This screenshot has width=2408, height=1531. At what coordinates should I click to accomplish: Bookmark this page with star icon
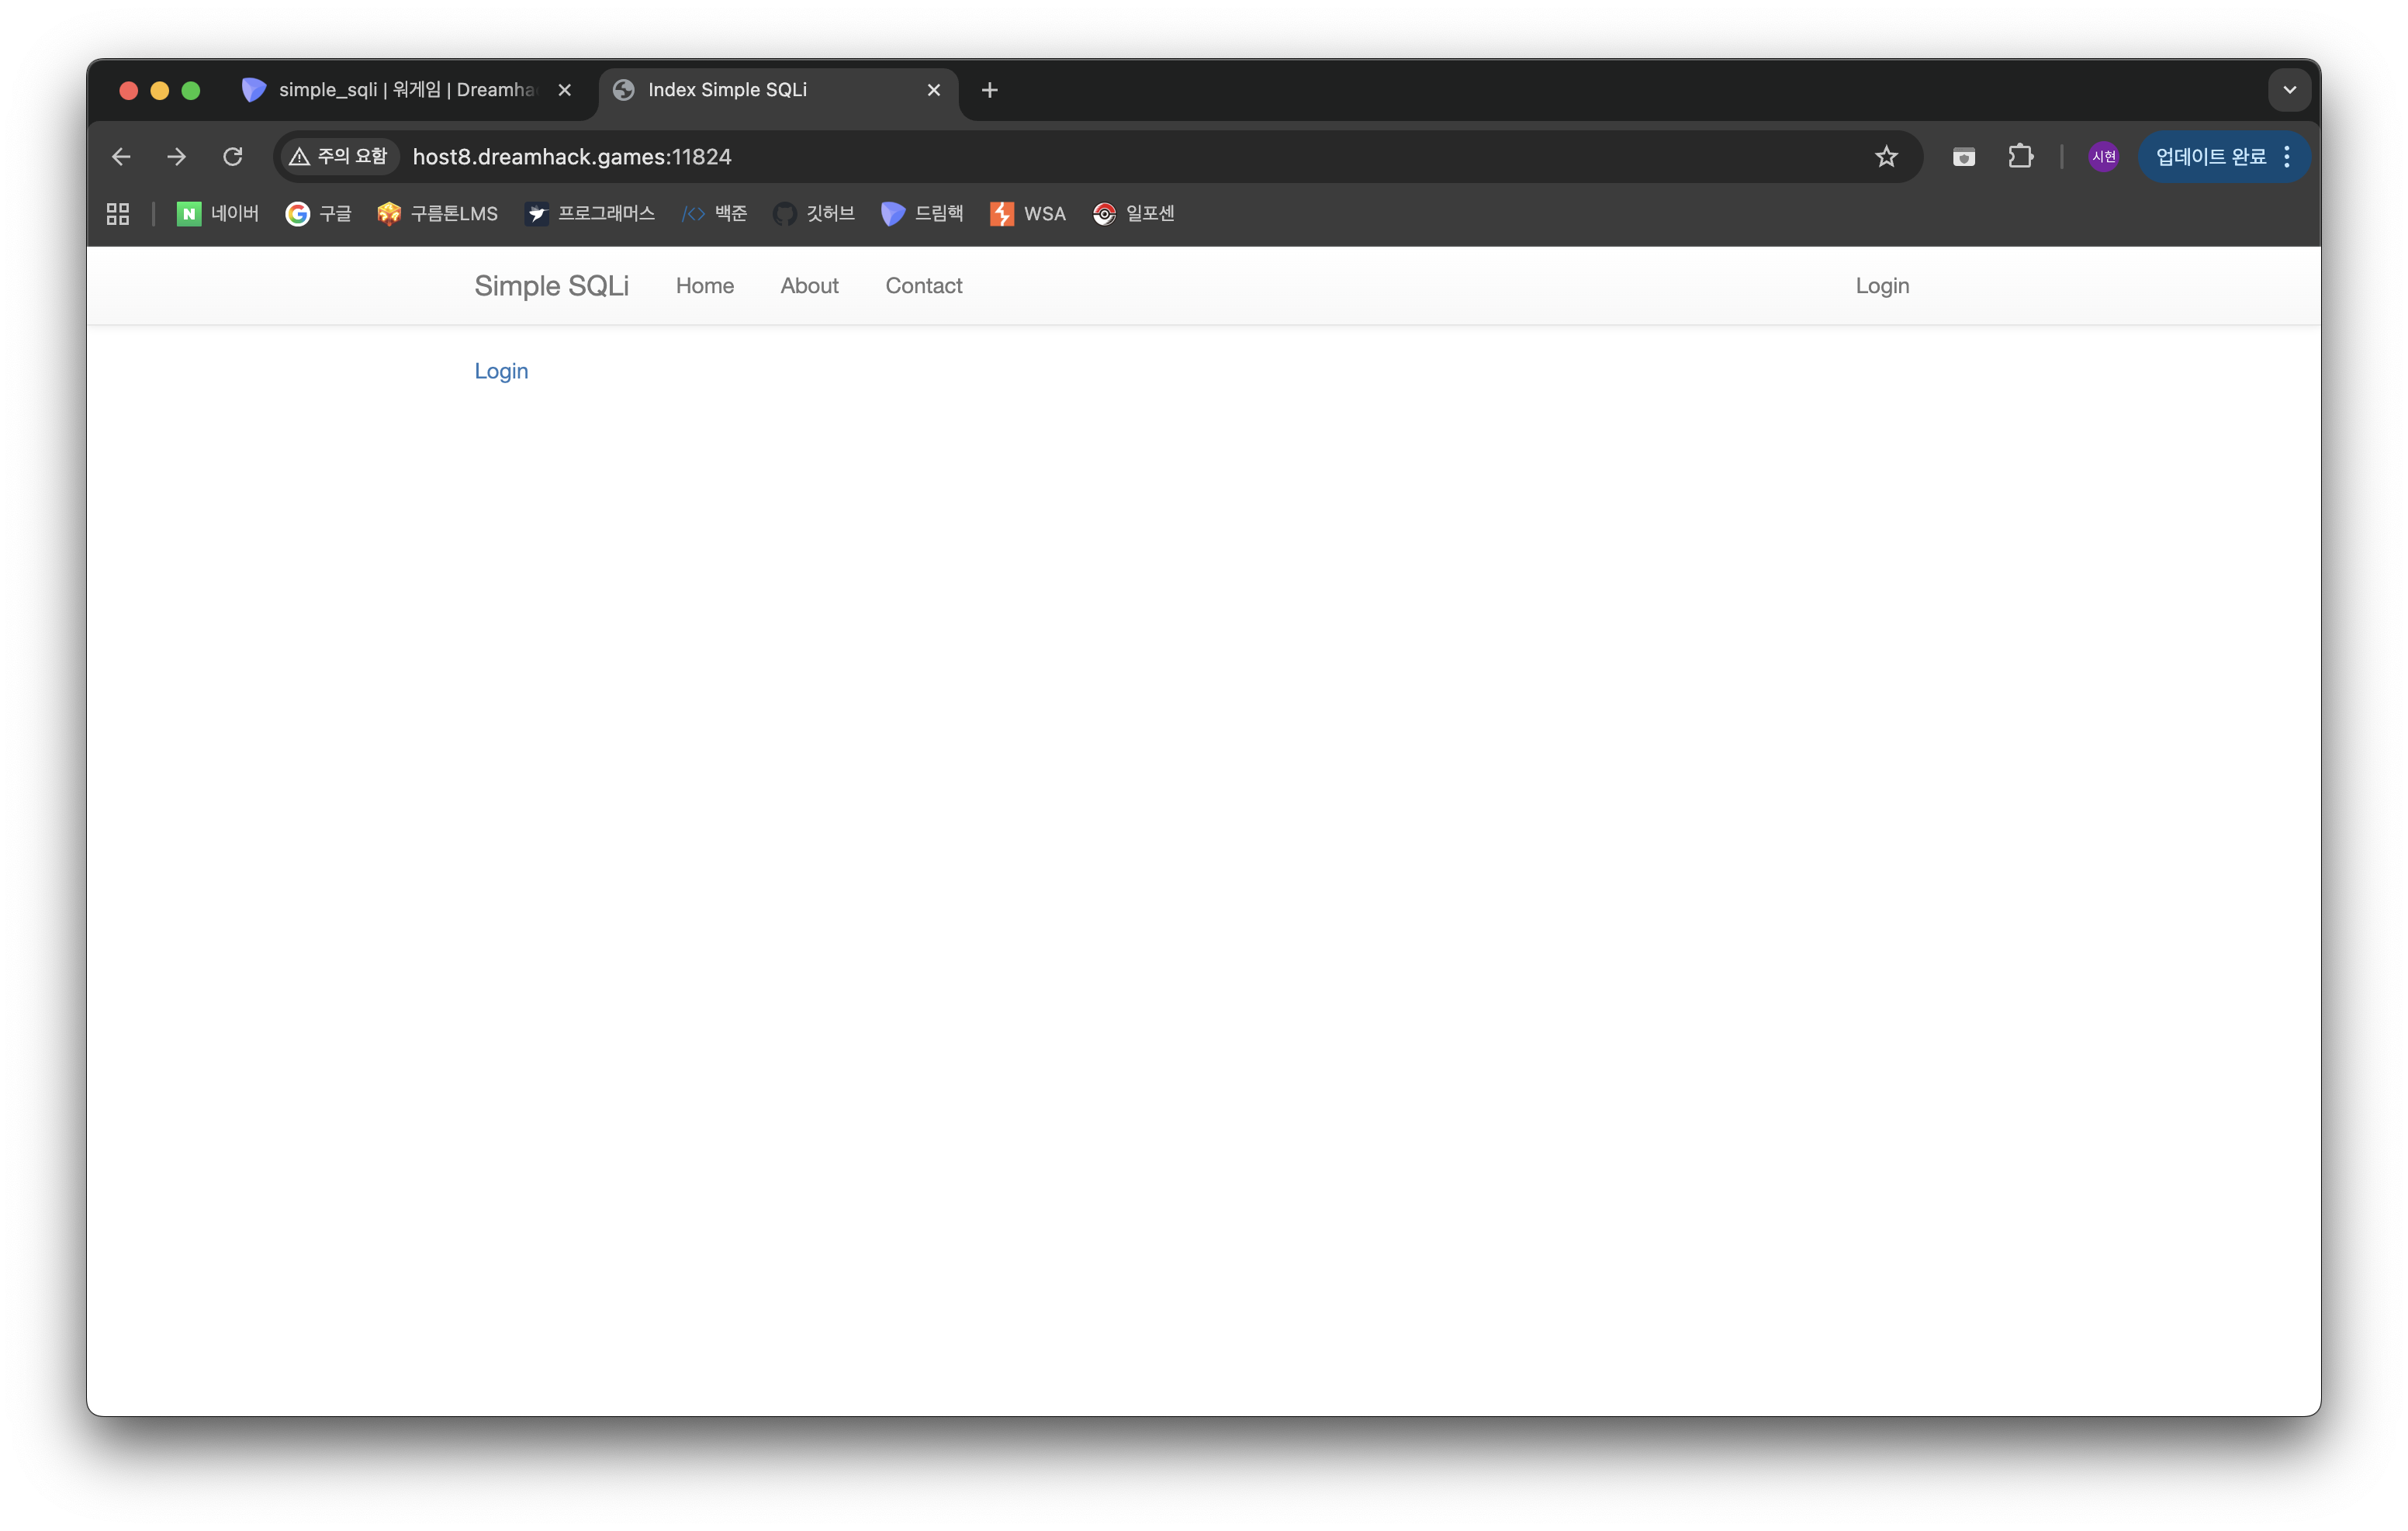[1885, 157]
